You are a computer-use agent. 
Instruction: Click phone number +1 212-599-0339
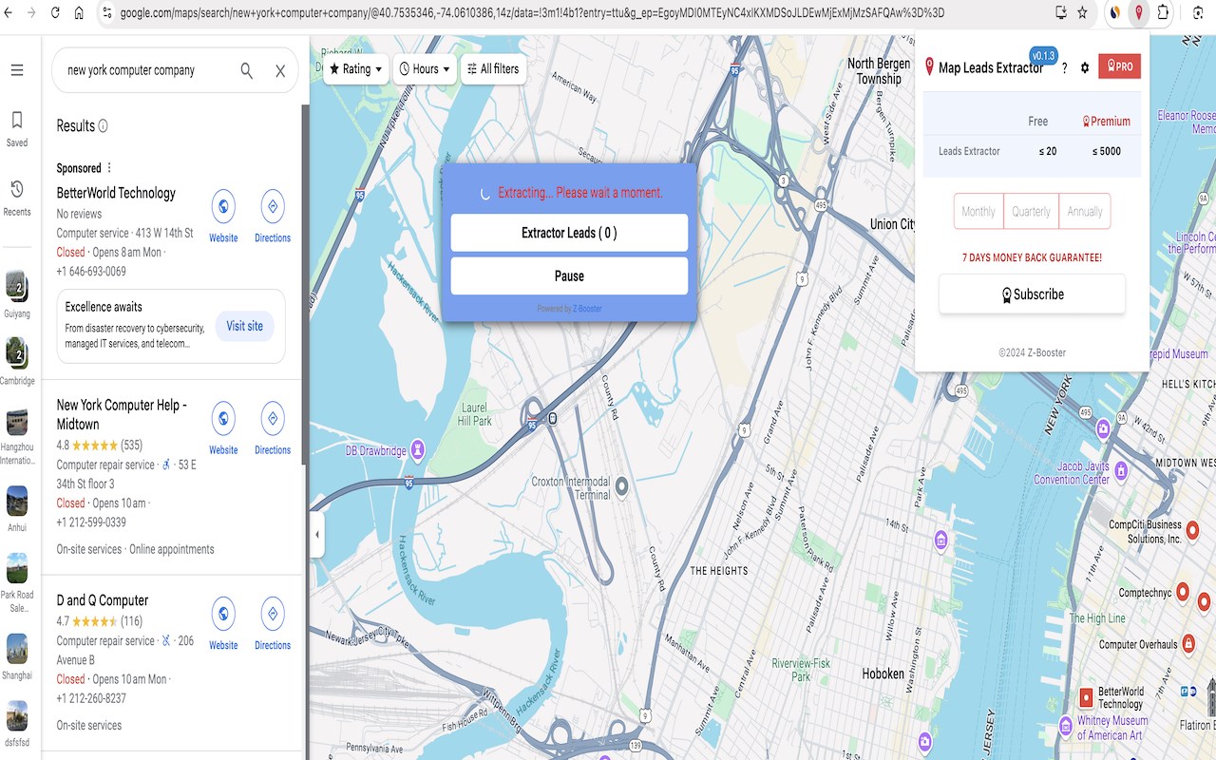pos(91,522)
